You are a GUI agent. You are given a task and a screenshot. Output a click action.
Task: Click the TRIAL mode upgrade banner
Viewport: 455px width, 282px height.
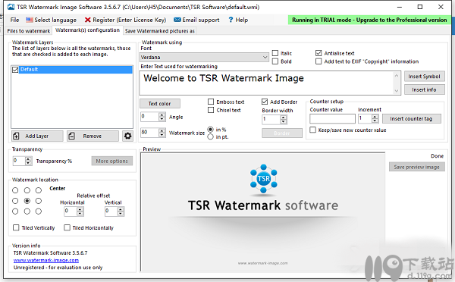click(369, 20)
